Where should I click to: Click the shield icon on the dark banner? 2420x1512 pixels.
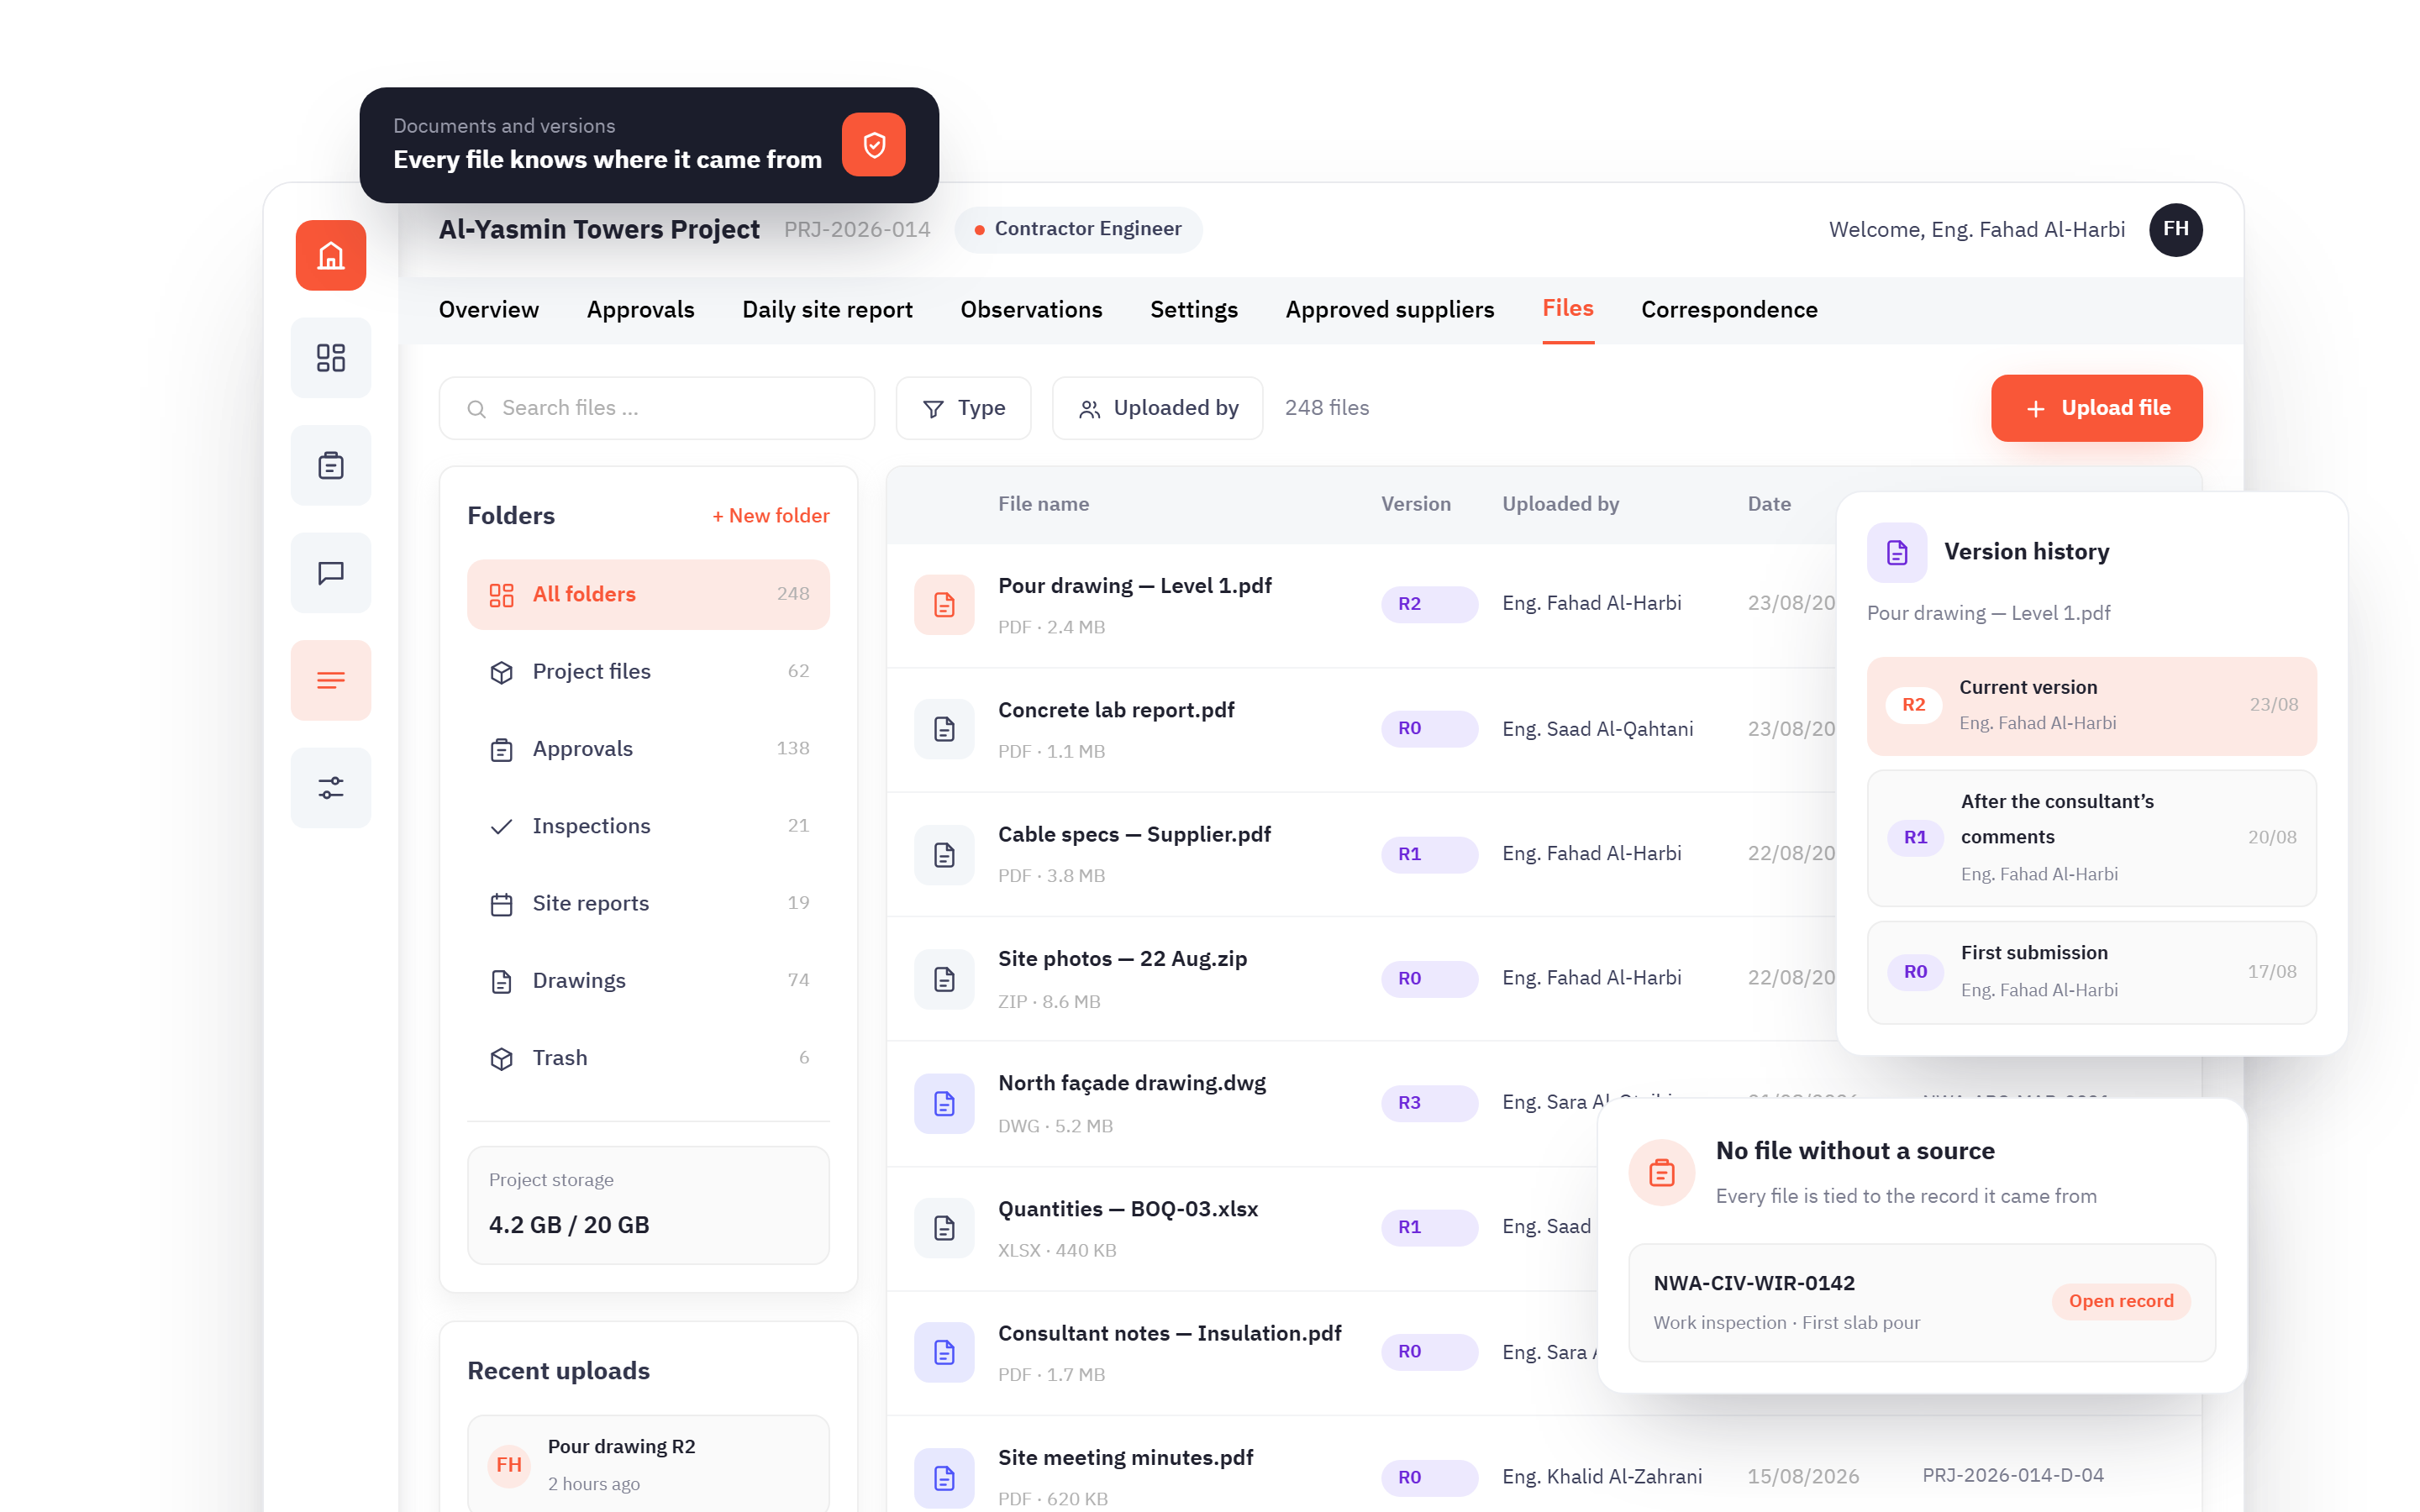point(873,145)
